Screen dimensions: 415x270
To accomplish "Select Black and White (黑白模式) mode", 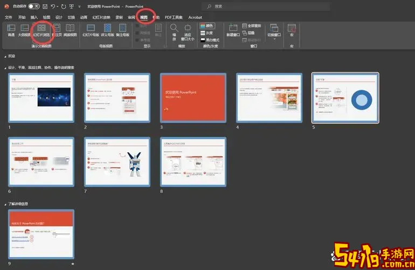I will [x=210, y=40].
